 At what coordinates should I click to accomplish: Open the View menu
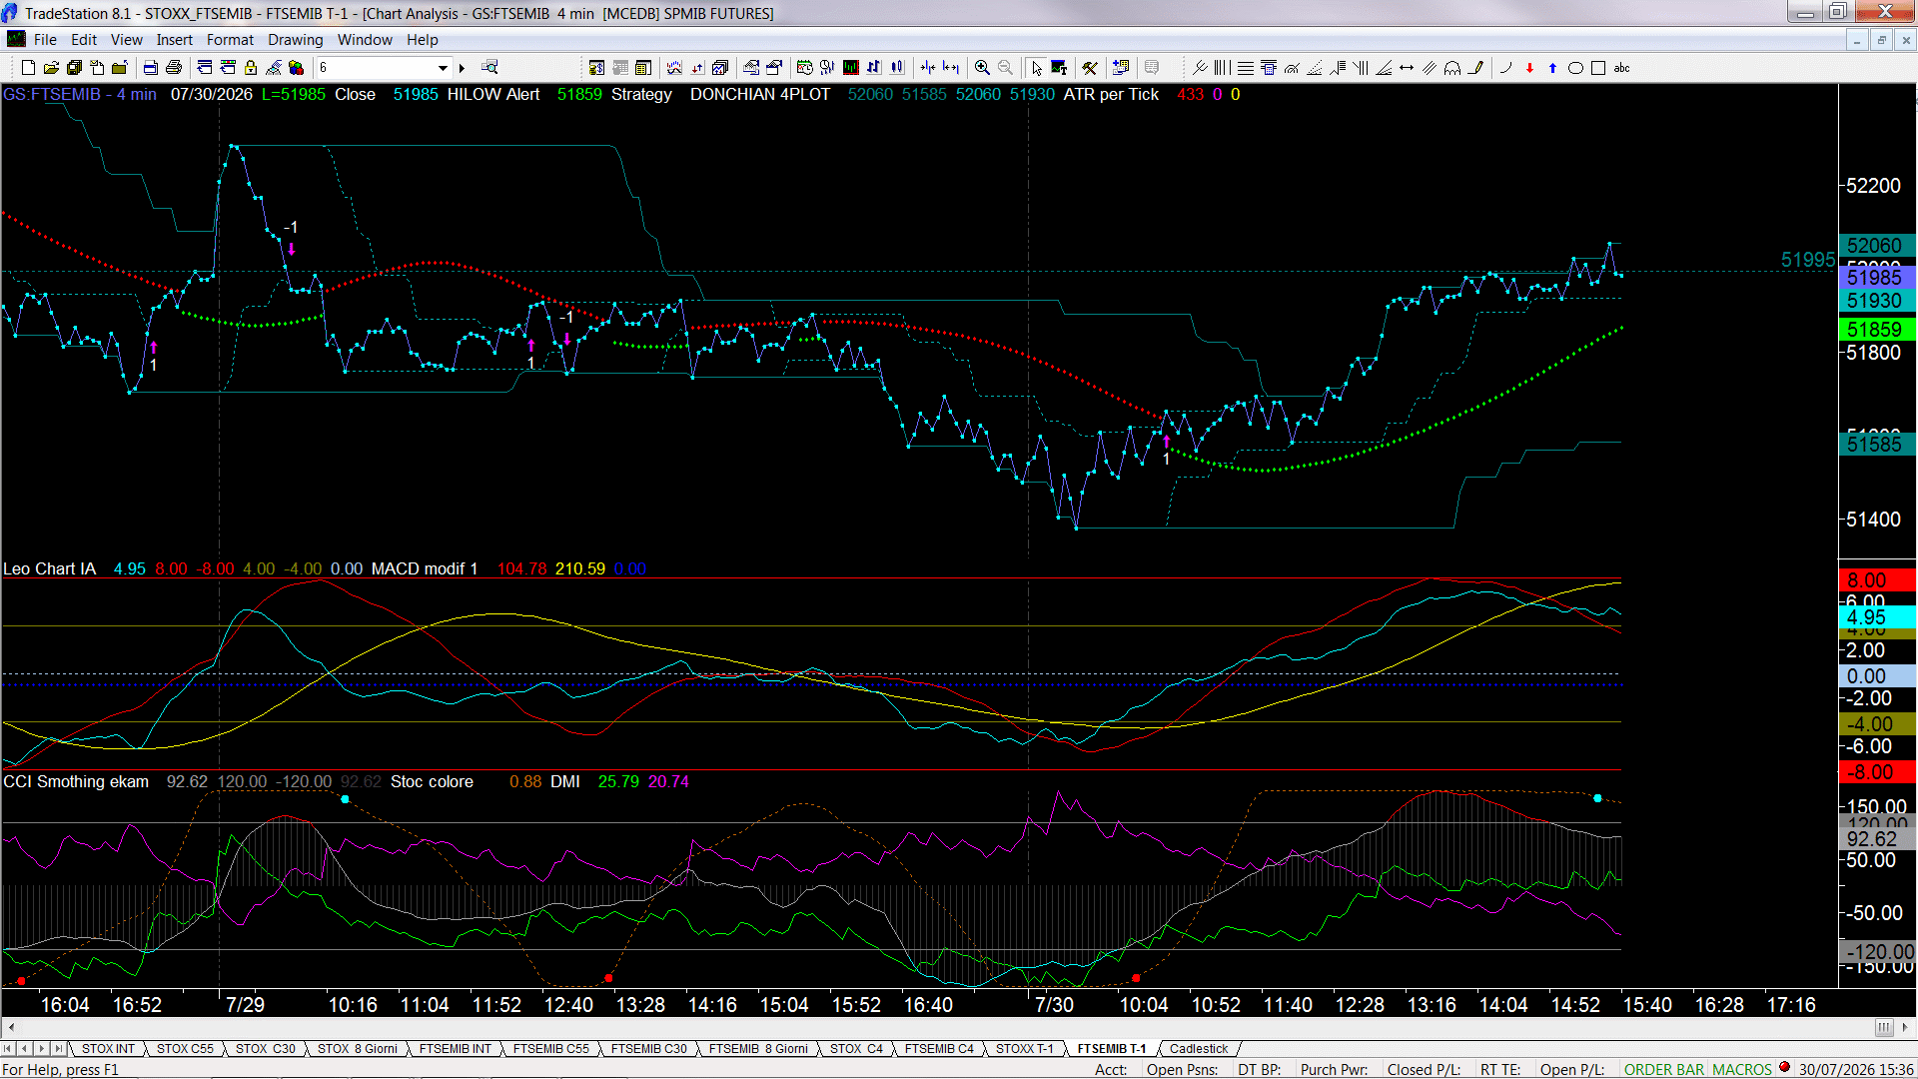127,40
